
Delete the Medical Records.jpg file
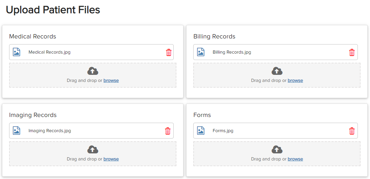click(x=169, y=52)
